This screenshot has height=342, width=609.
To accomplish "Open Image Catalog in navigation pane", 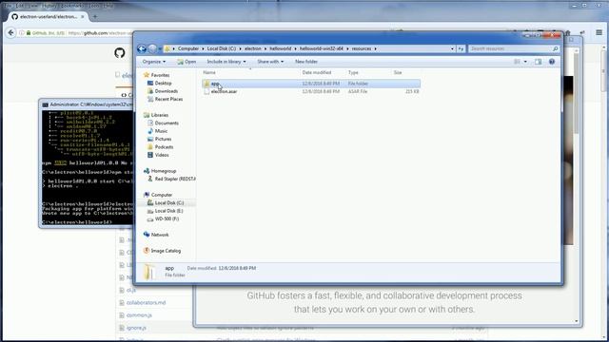I will (166, 251).
